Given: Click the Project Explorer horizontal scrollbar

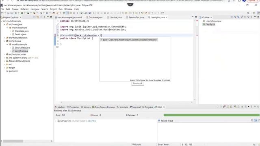Looking at the screenshot, I should [13, 141].
